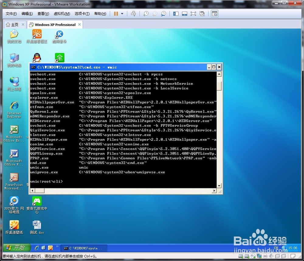Close the Windows XP Professional tab
The width and height of the screenshot is (304, 261).
(79, 24)
